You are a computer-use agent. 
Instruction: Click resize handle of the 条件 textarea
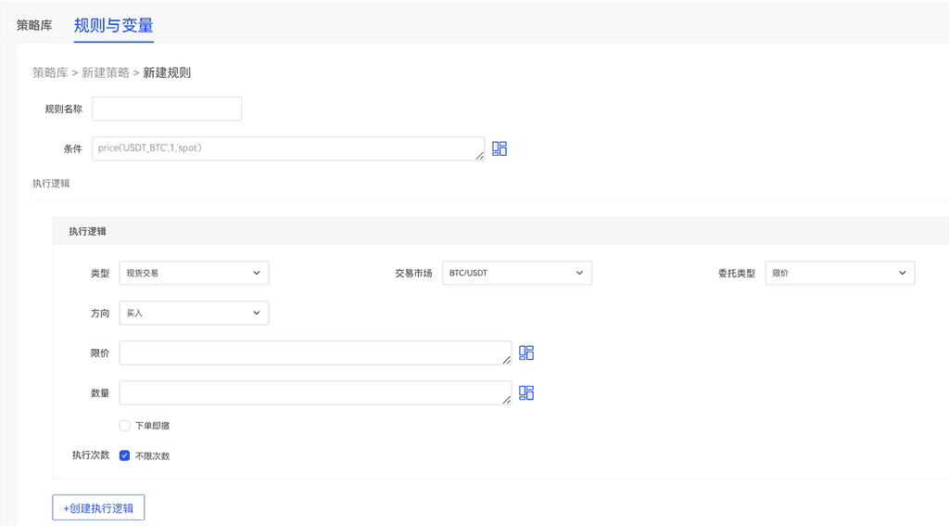(480, 156)
